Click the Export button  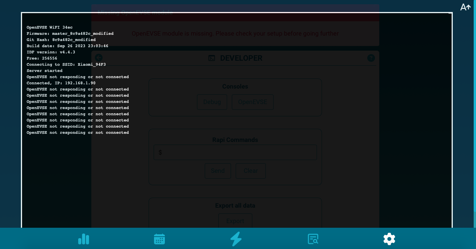[x=235, y=221]
